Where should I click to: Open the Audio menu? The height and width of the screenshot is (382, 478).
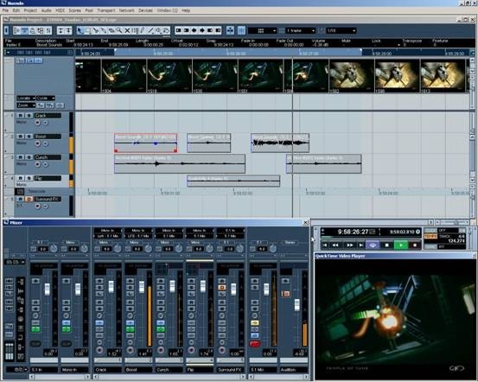click(46, 10)
